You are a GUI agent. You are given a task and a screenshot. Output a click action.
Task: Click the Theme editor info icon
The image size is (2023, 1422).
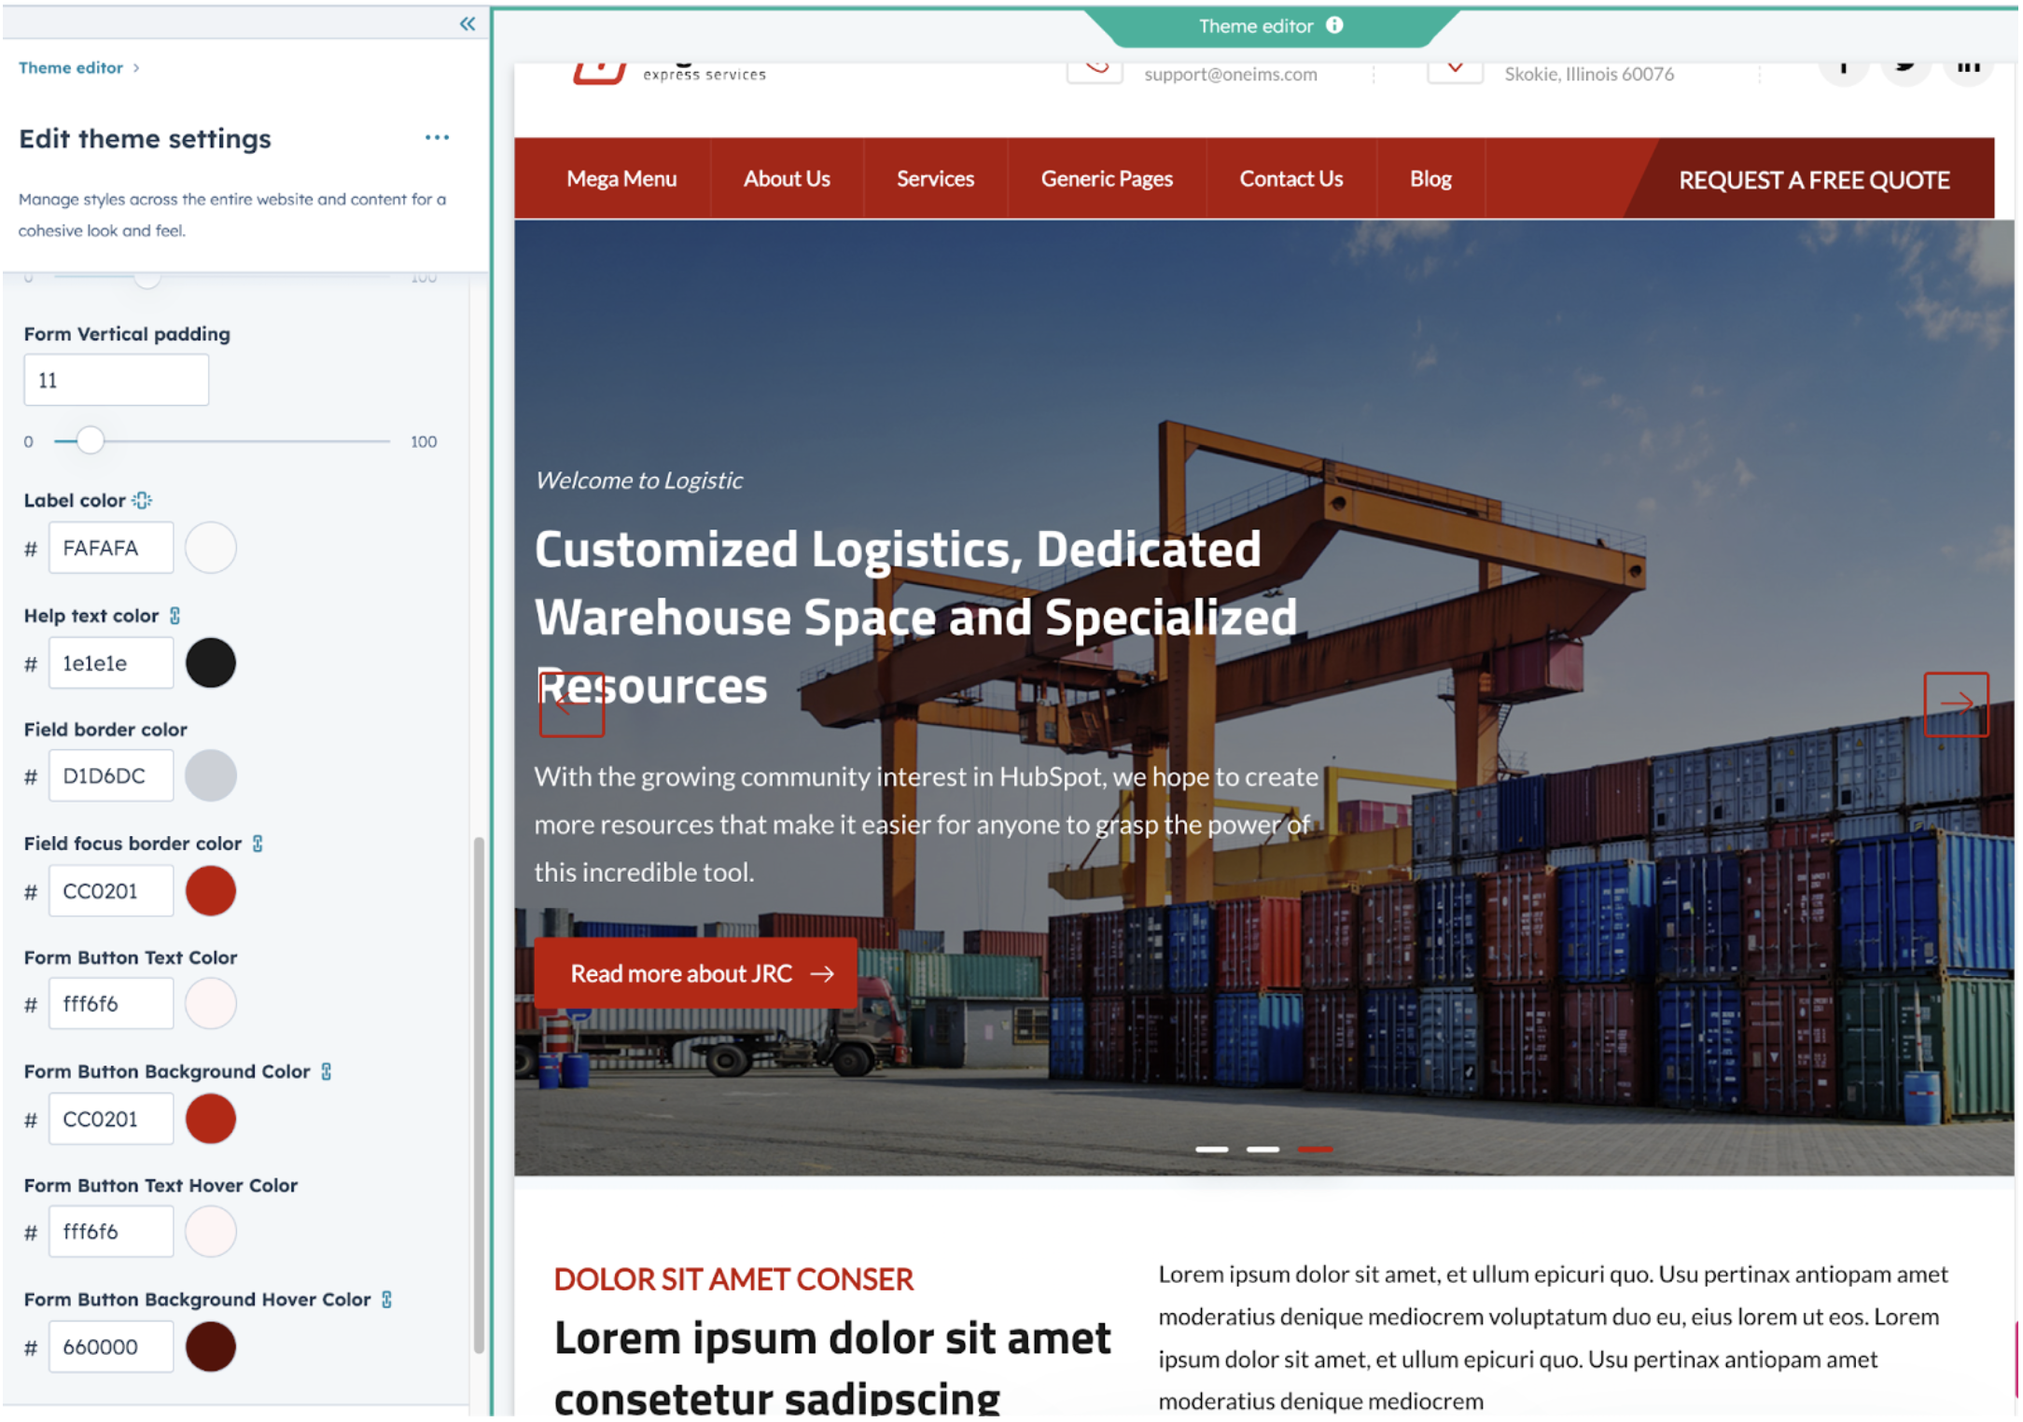[1335, 26]
